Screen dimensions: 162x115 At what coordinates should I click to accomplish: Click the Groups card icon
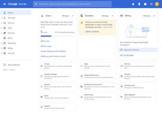pos(42,66)
